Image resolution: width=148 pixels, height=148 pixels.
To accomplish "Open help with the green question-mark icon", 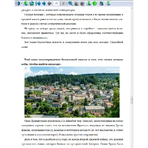I will [108, 3].
